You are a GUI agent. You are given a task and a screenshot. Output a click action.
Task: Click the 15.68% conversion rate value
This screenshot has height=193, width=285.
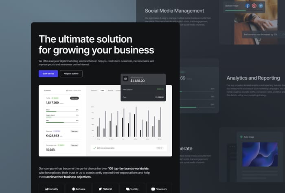(51, 150)
